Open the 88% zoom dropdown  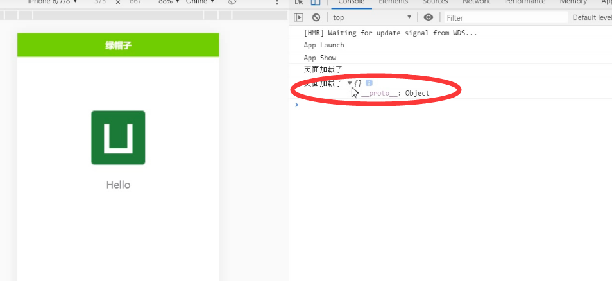point(169,2)
